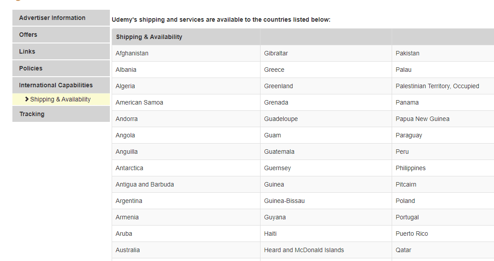Open the Advertiser Information section
The height and width of the screenshot is (261, 494).
(61, 18)
